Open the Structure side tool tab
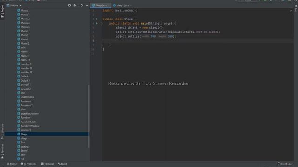The width and height of the screenshot is (298, 167). pyautogui.click(x=2, y=131)
